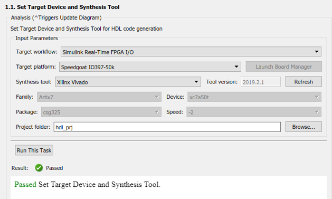Click the Device dropdown arrow icon
The image size is (332, 199).
[x=317, y=97]
